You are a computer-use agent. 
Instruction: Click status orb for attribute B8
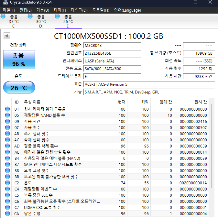pyautogui.click(x=7, y=170)
